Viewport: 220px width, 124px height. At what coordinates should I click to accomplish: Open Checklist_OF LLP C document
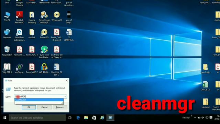click(57, 70)
